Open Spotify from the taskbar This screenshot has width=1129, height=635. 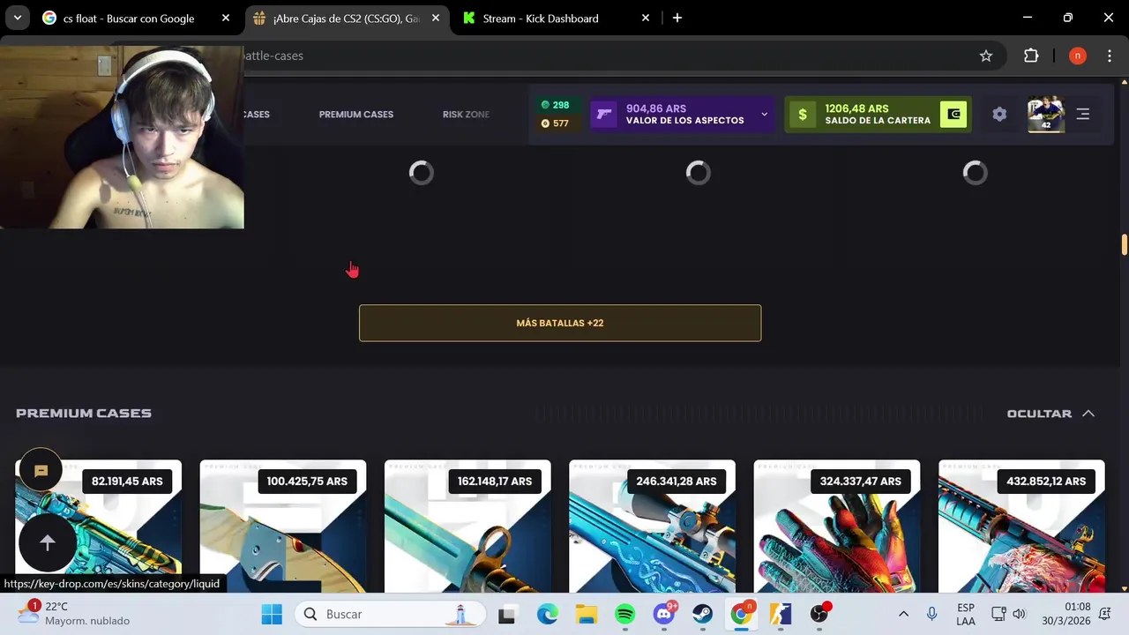tap(625, 614)
